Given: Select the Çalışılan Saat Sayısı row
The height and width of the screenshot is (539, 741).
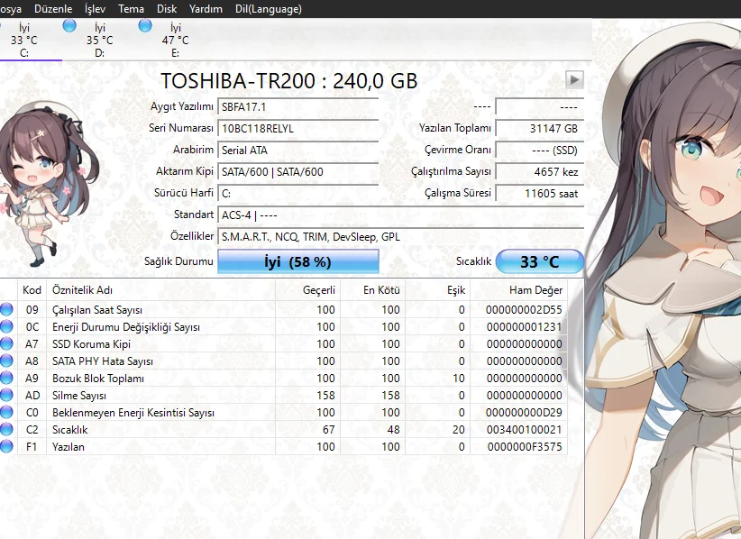Looking at the screenshot, I should pos(284,310).
